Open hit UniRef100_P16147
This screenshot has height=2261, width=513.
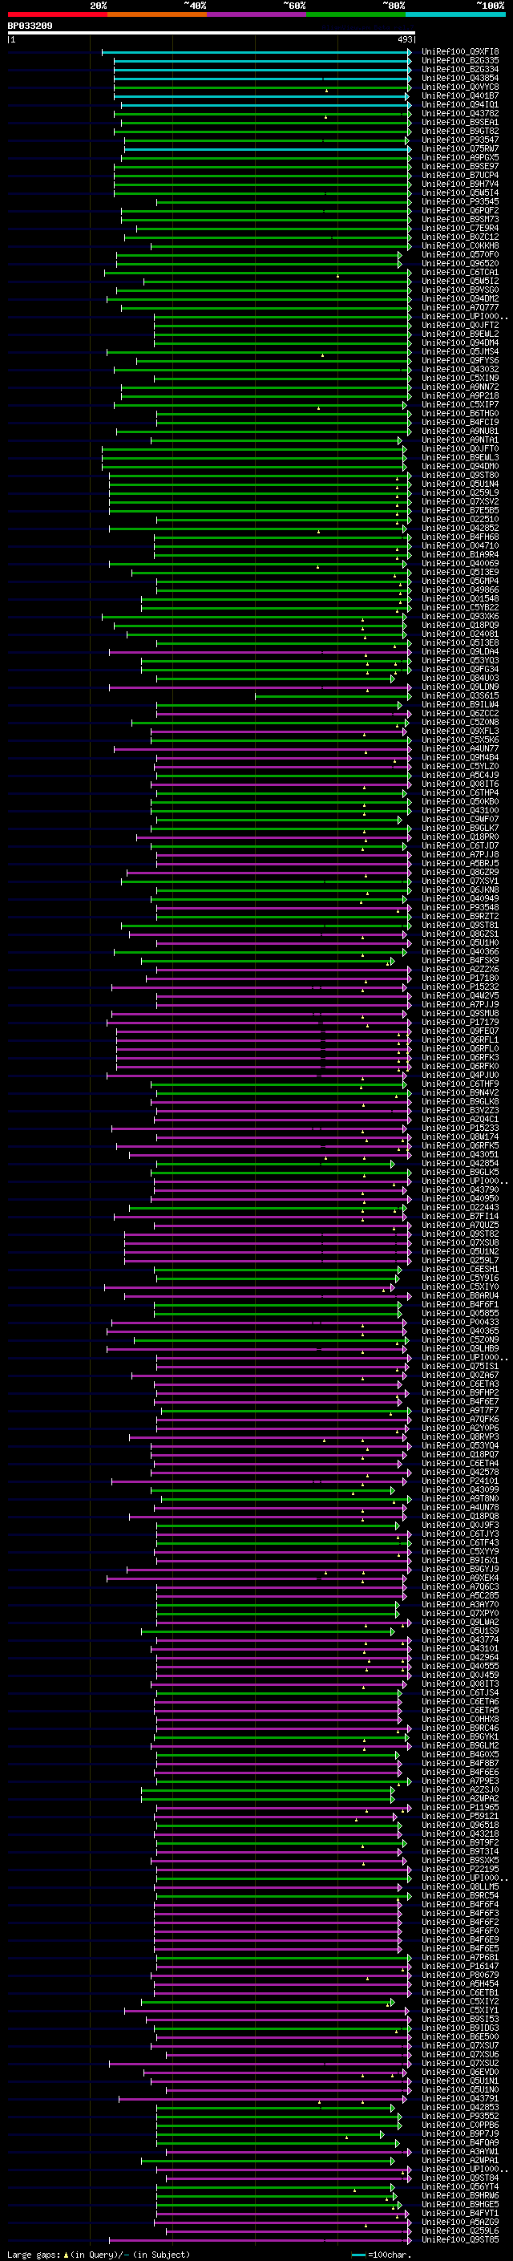[460, 1966]
